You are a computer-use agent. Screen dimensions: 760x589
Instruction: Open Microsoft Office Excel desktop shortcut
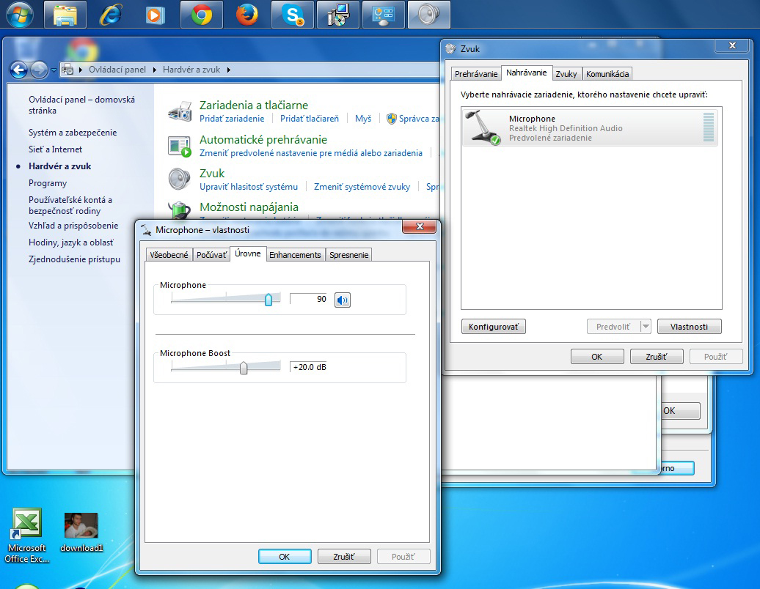click(x=26, y=536)
